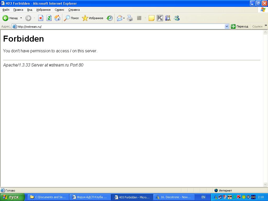Expand the Back button history dropdown arrow
This screenshot has width=268, height=201.
point(21,18)
